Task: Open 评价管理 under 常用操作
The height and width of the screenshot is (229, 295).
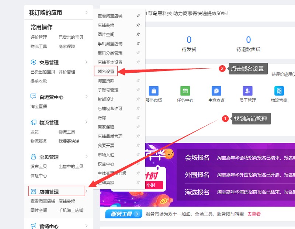Action: pos(39,37)
